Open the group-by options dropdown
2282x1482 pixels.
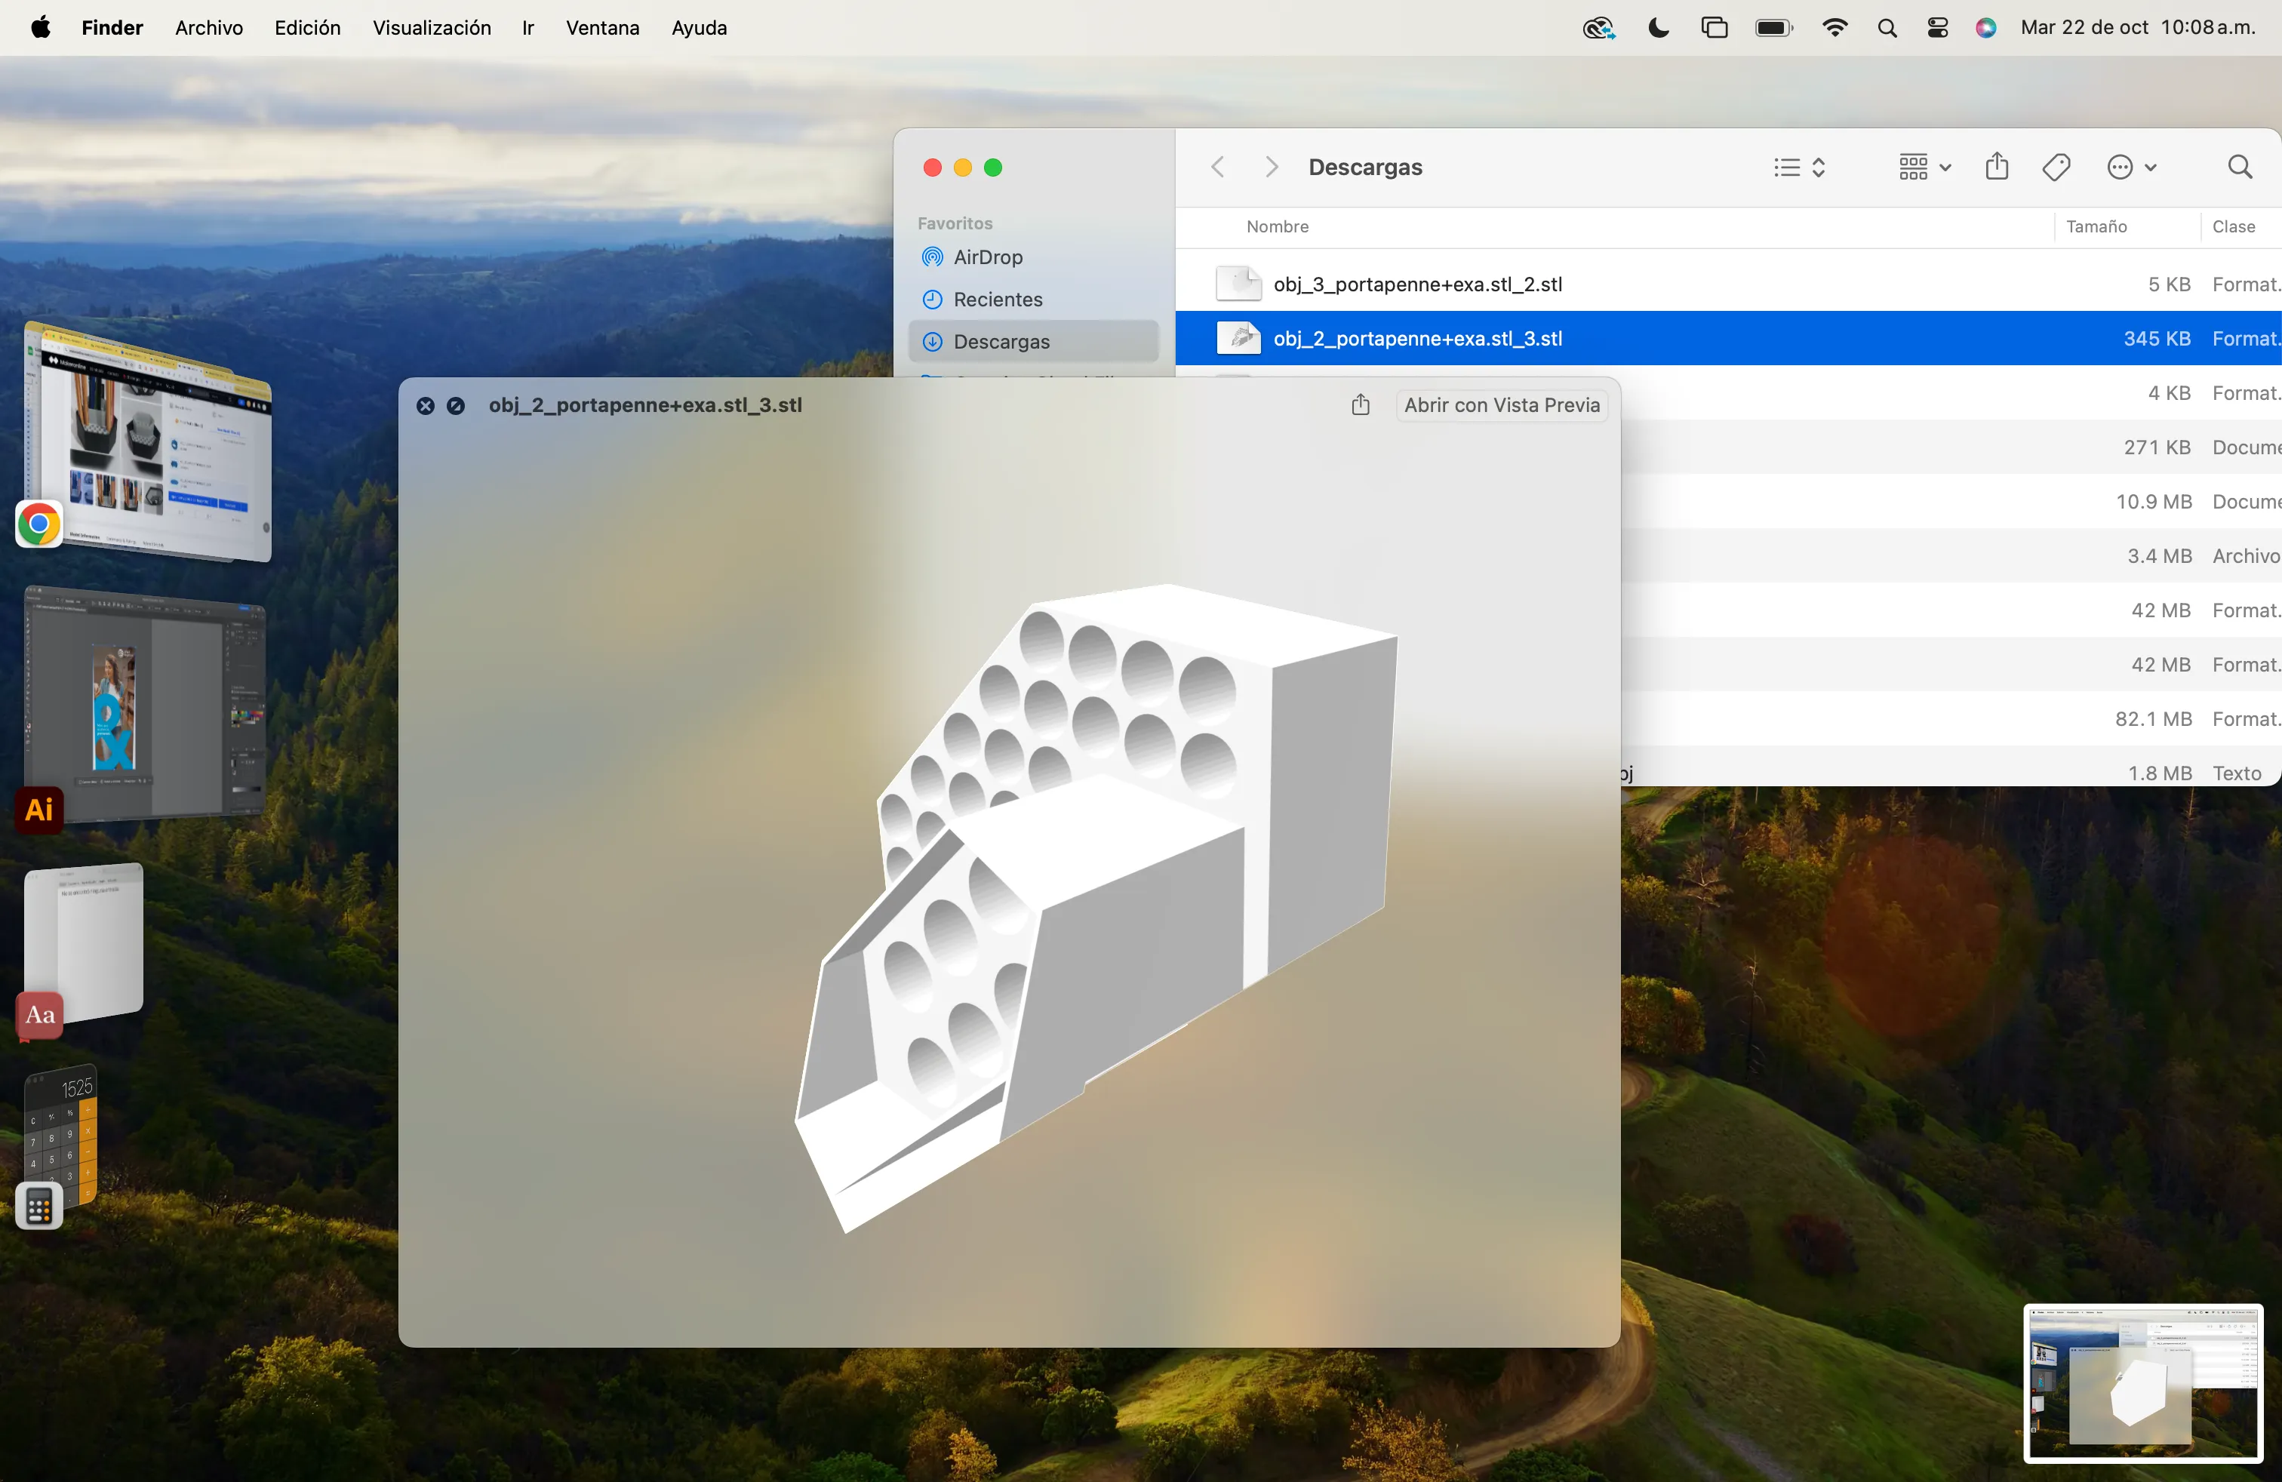tap(1924, 168)
